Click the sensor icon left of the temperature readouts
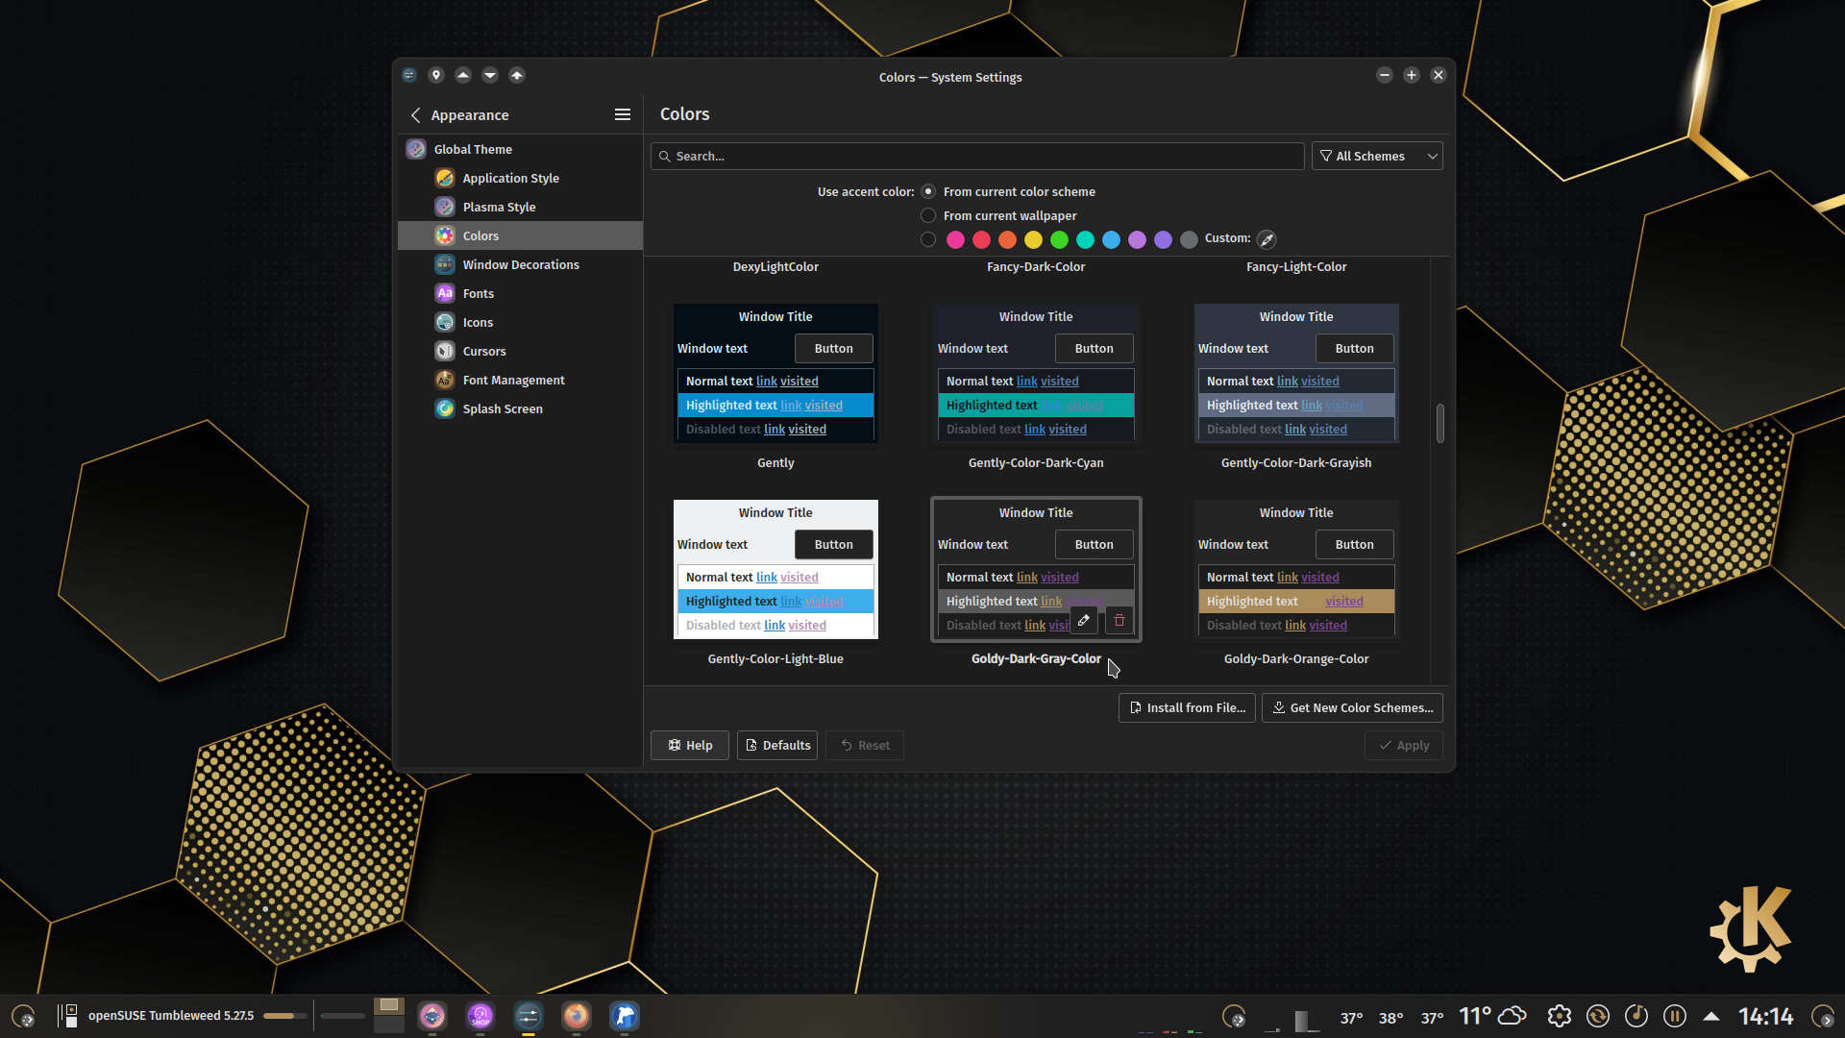This screenshot has width=1845, height=1038. [x=1234, y=1016]
